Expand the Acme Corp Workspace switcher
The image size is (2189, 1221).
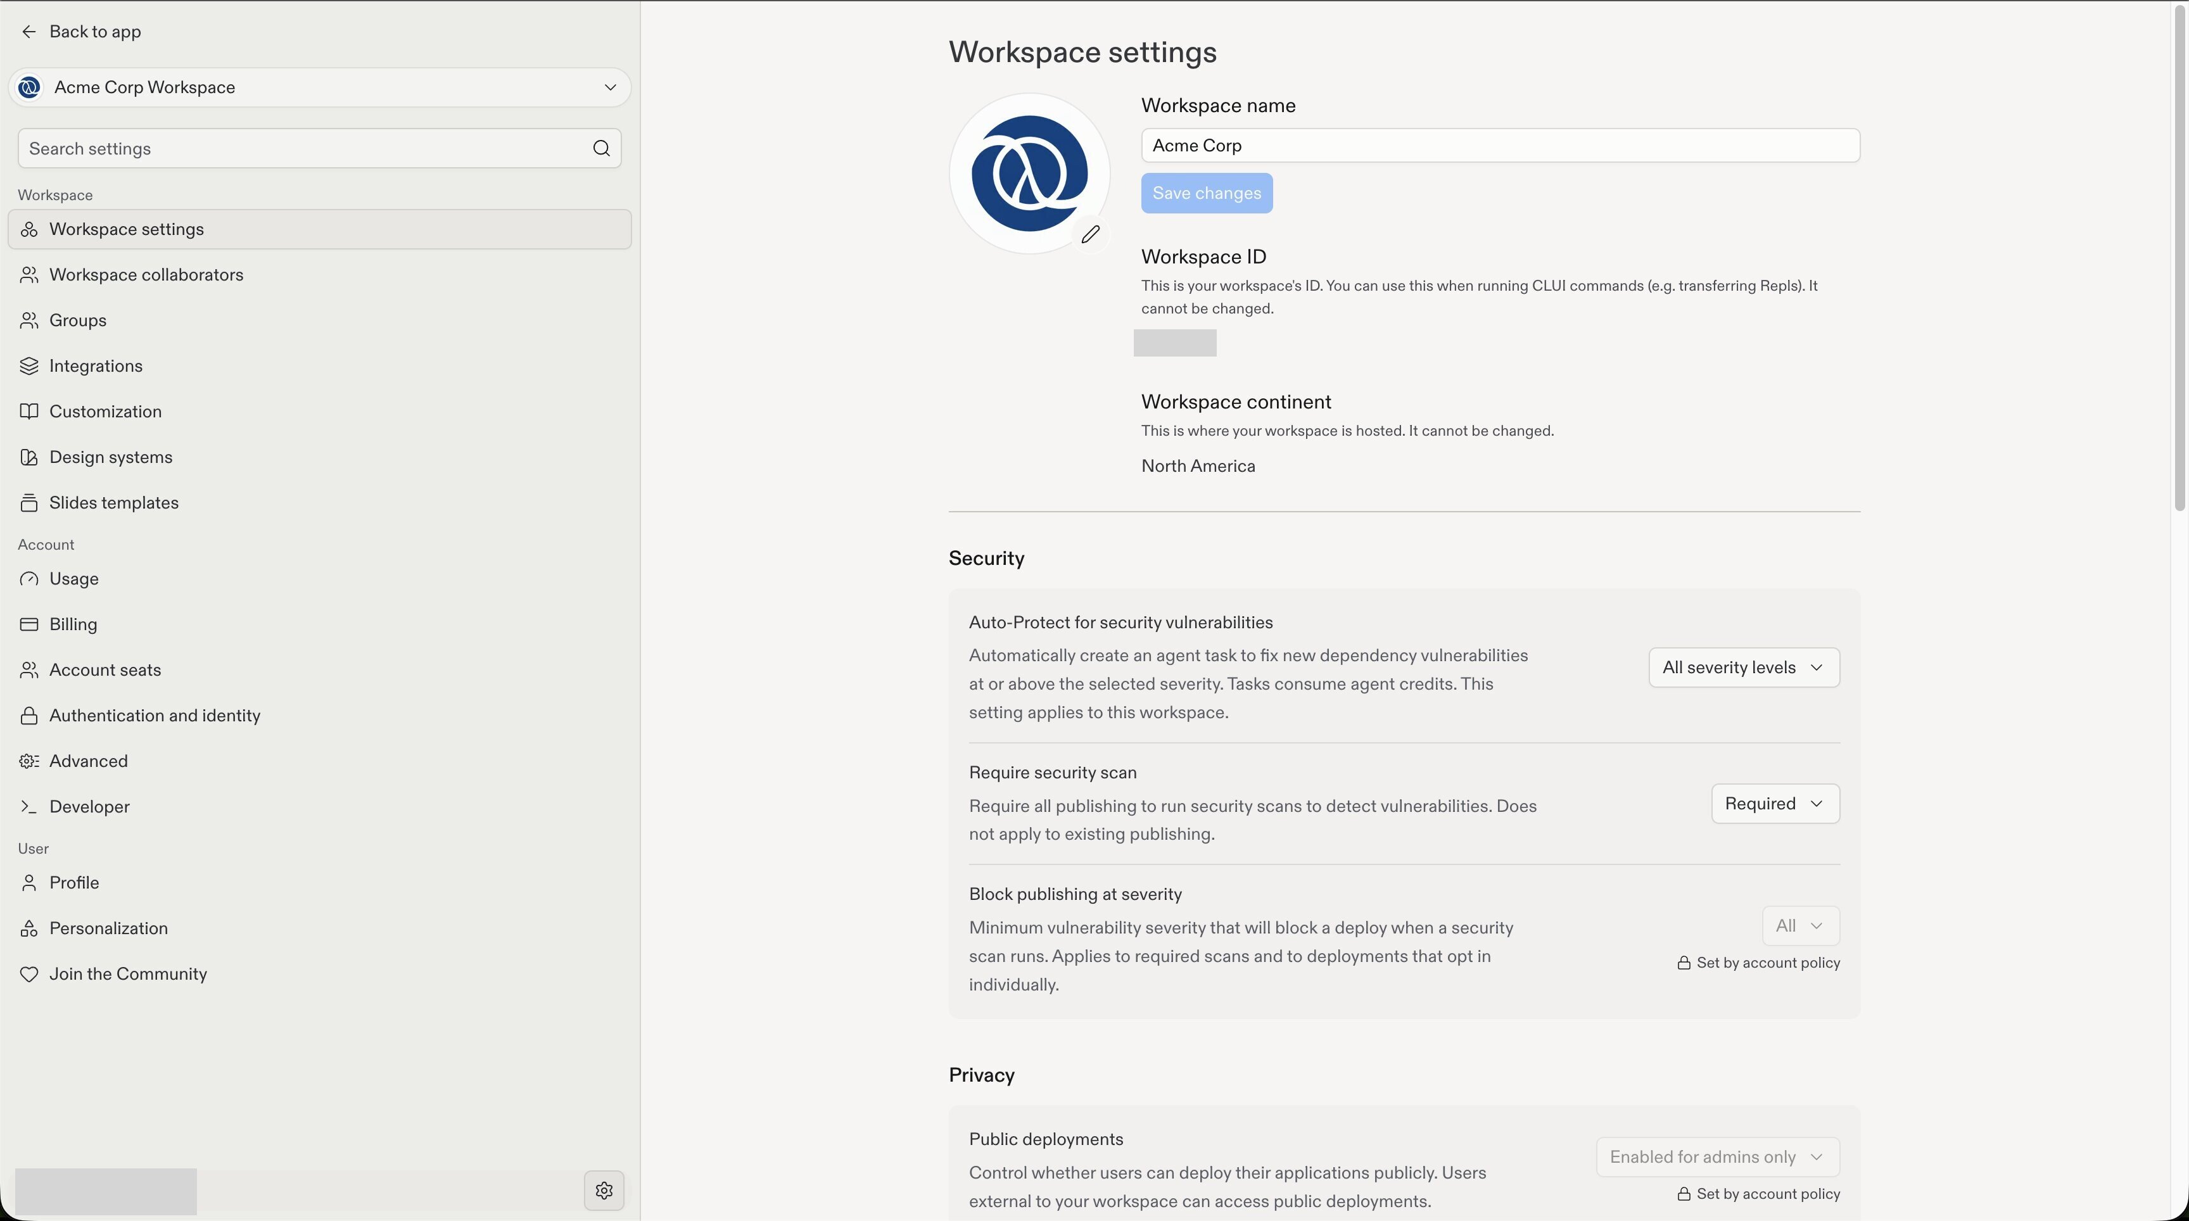(319, 87)
